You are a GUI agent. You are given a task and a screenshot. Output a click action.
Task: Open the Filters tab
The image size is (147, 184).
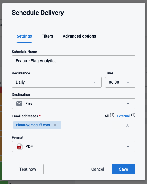tap(47, 36)
